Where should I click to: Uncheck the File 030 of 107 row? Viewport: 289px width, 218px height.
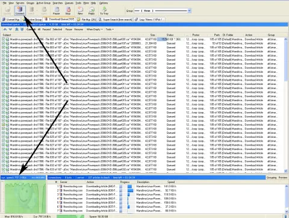click(4, 157)
